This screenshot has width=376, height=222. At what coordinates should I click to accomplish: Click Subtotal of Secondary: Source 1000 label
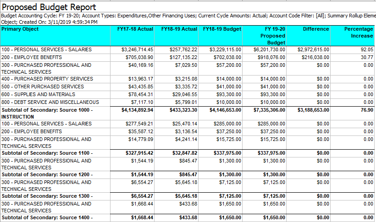tap(47, 113)
